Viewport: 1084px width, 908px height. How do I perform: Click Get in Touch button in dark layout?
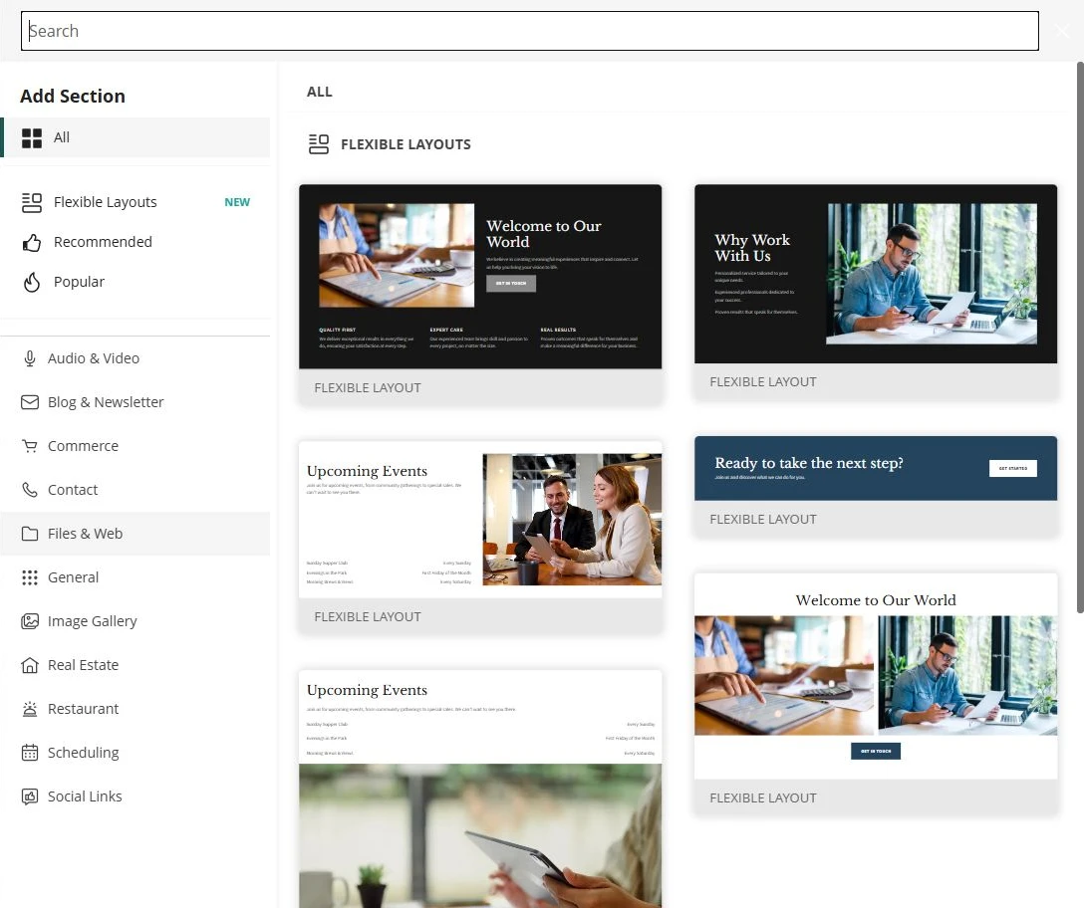point(511,284)
